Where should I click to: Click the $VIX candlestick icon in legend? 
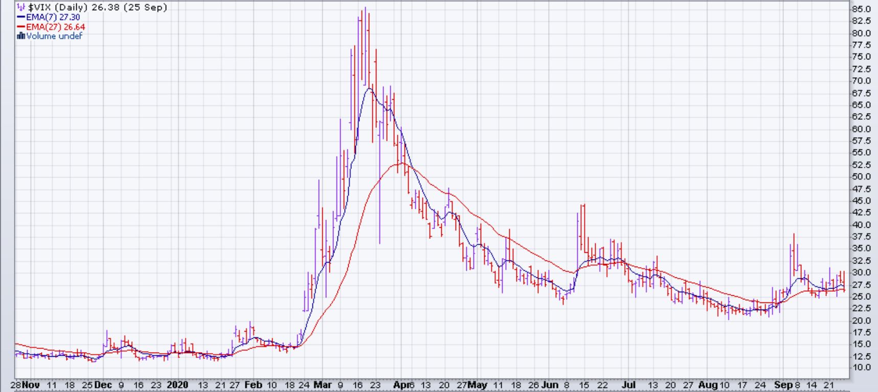(x=20, y=8)
